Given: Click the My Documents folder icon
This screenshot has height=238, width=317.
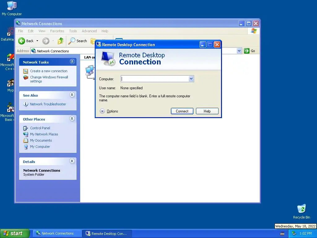Looking at the screenshot, I should [x=25, y=140].
